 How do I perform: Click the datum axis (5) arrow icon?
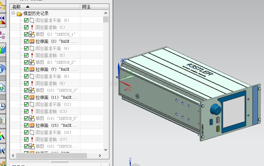(32, 55)
